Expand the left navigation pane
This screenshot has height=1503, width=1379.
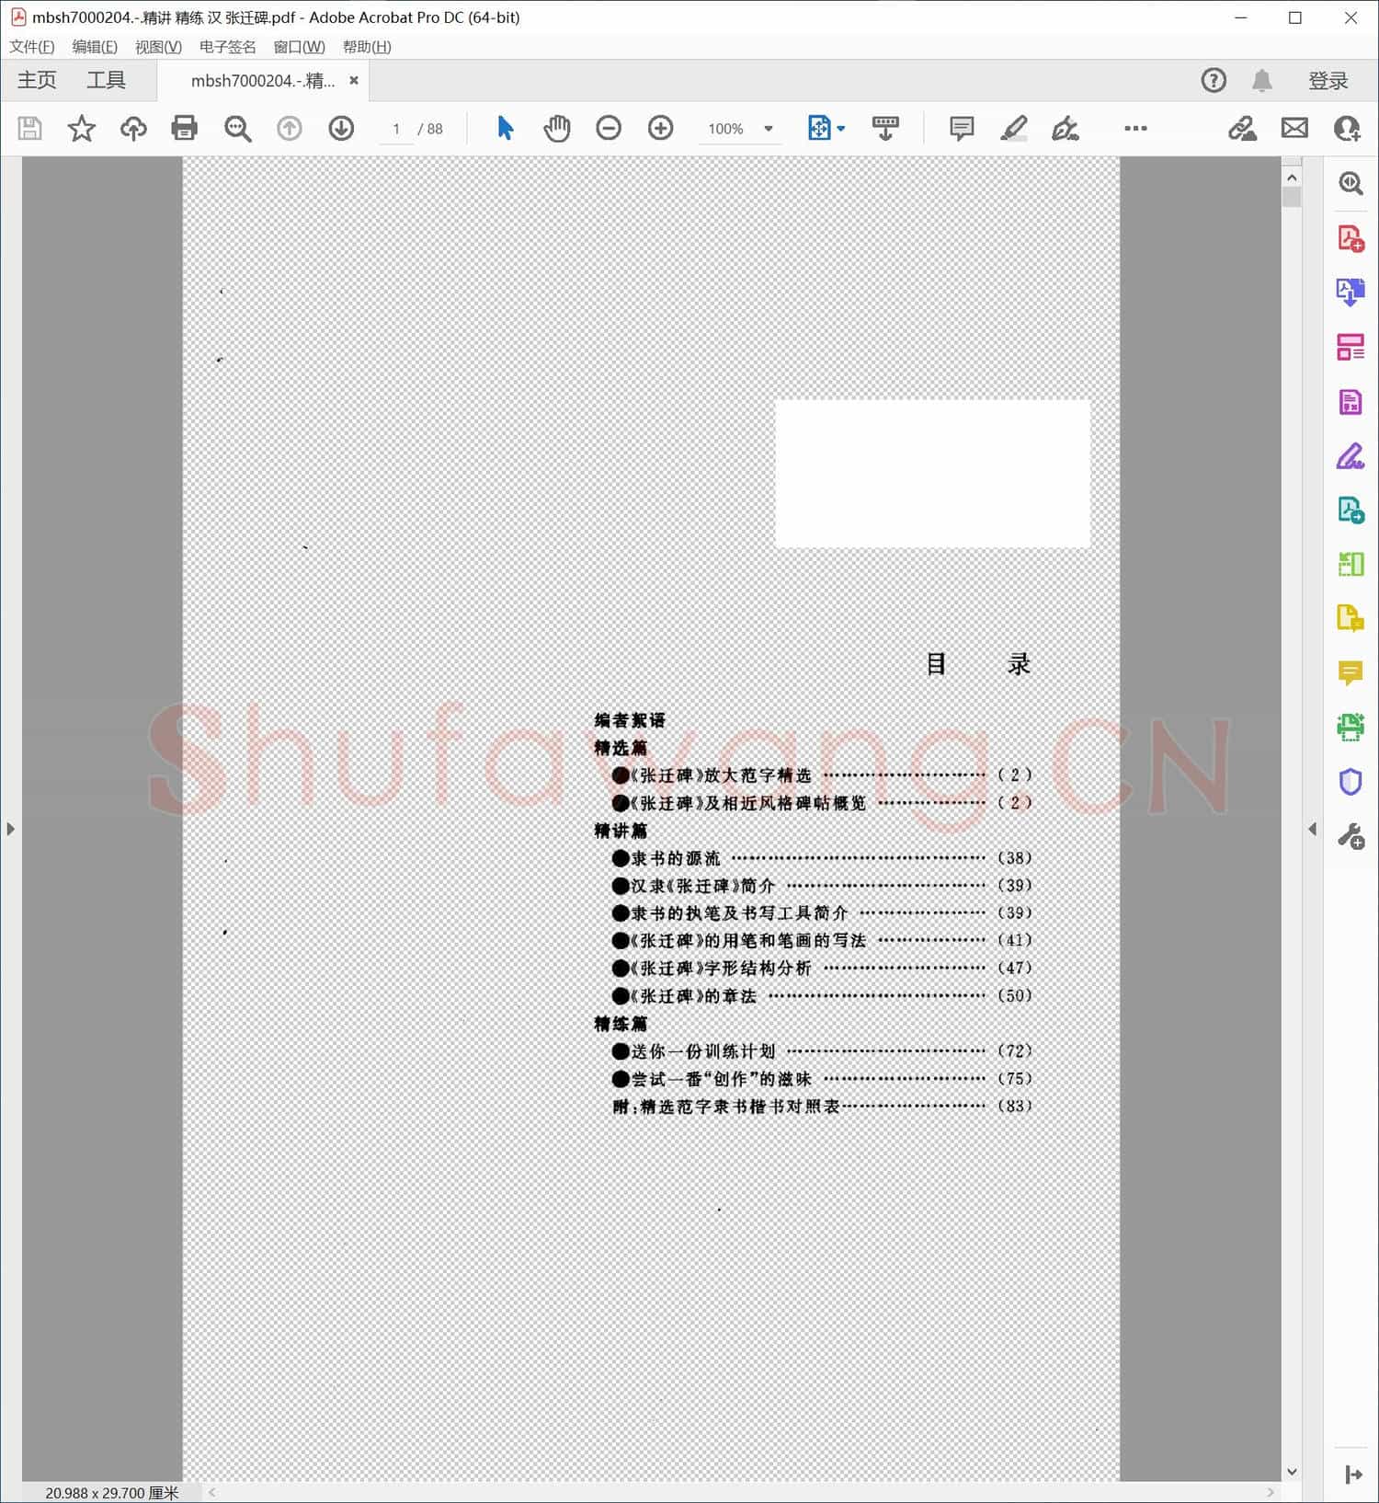[x=10, y=829]
